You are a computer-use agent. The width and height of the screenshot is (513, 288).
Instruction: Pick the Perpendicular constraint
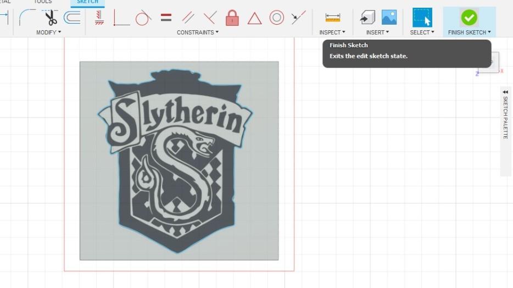point(210,18)
